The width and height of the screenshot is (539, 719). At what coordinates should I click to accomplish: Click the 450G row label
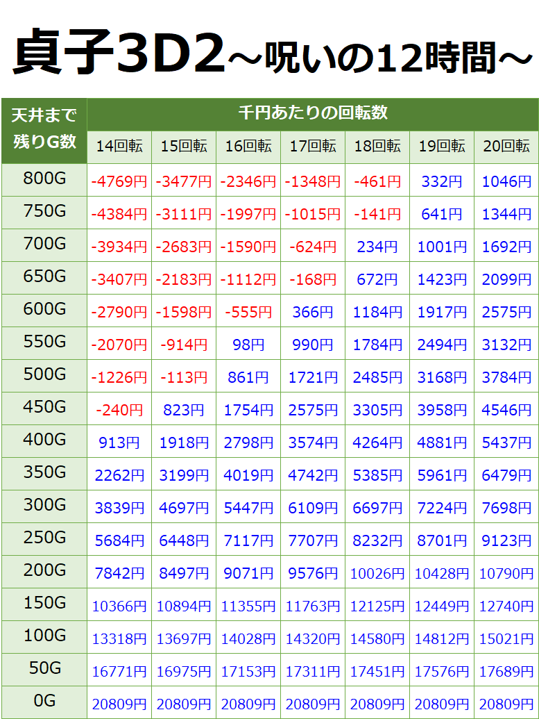[x=44, y=408]
